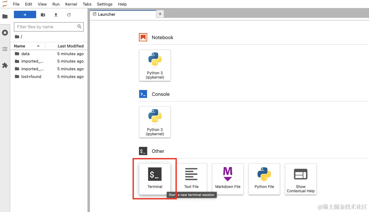
Task: Open Running Terminals and Kernels sidebar
Action: 5,33
